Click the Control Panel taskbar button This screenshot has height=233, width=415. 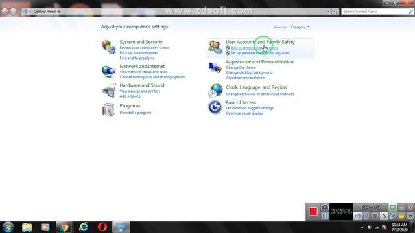point(121,227)
